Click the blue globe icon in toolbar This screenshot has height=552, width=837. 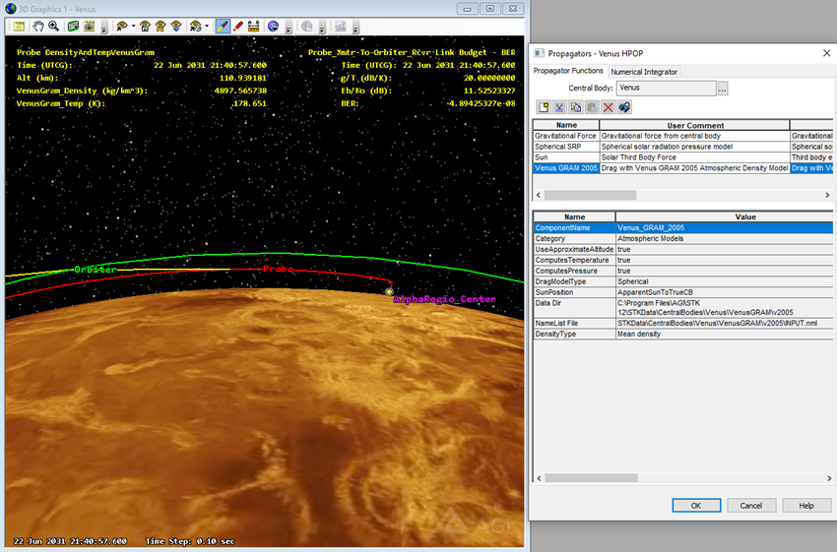[274, 27]
